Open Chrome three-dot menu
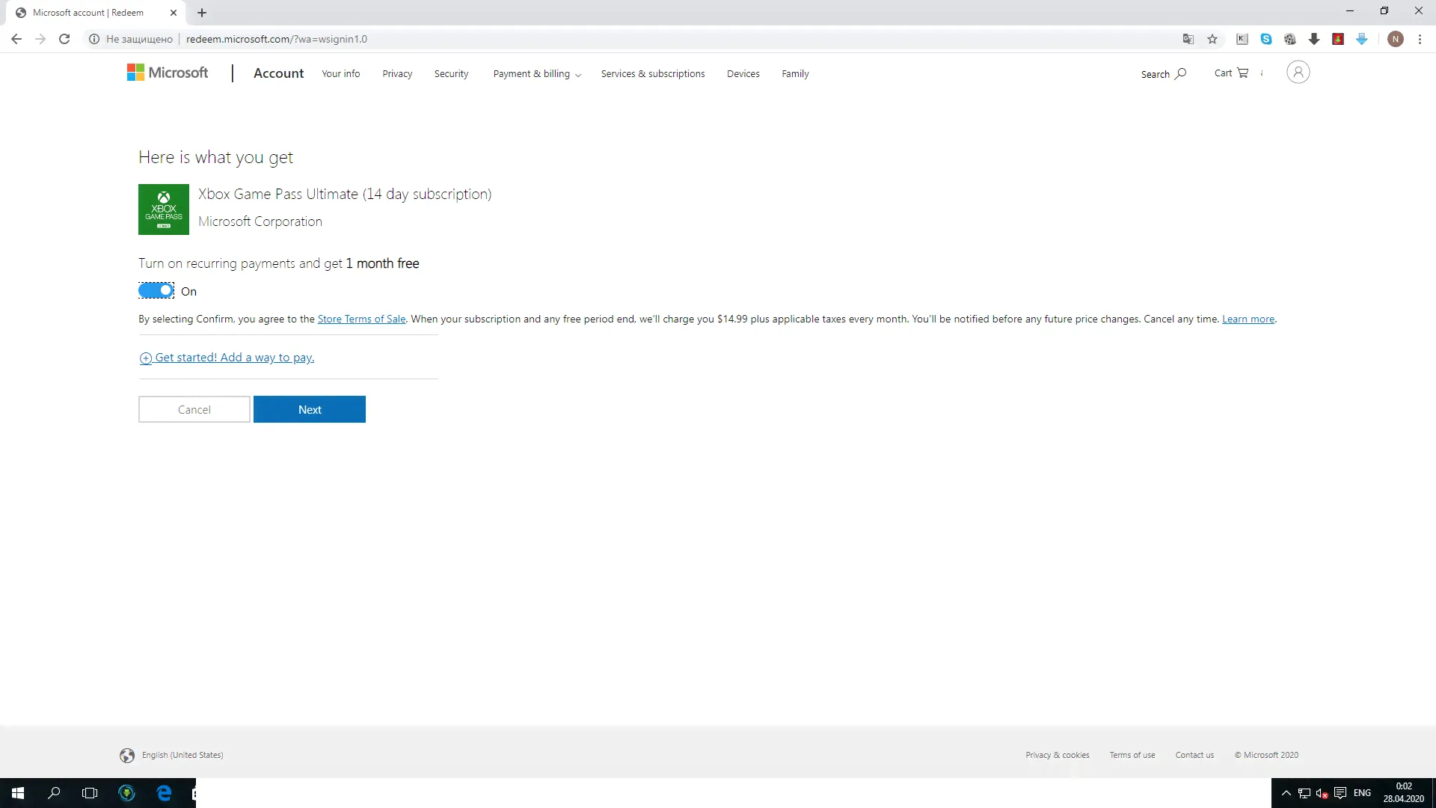Viewport: 1436px width, 808px height. click(x=1420, y=39)
